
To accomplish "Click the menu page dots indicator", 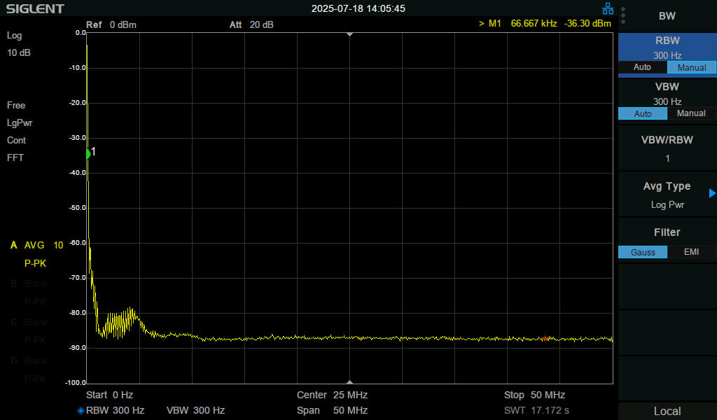I will point(623,15).
